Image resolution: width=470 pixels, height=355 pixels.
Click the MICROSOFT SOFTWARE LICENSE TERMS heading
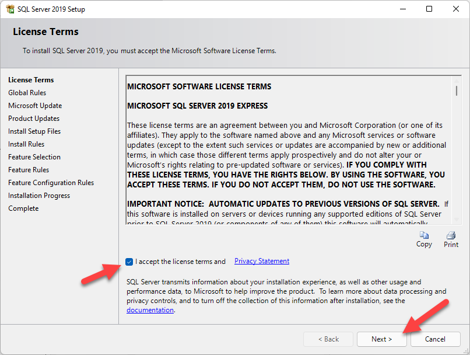[x=199, y=87]
